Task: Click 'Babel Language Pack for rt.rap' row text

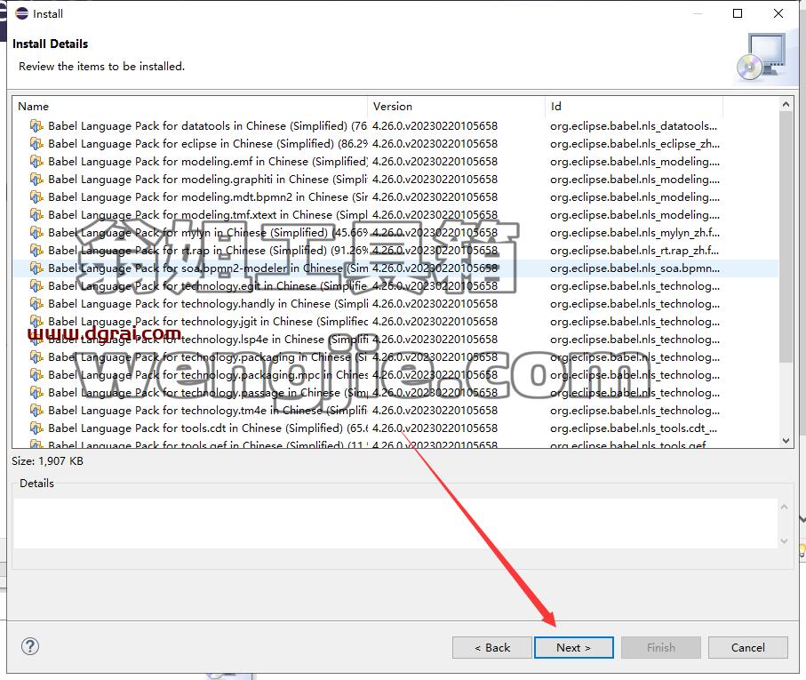Action: click(x=208, y=251)
